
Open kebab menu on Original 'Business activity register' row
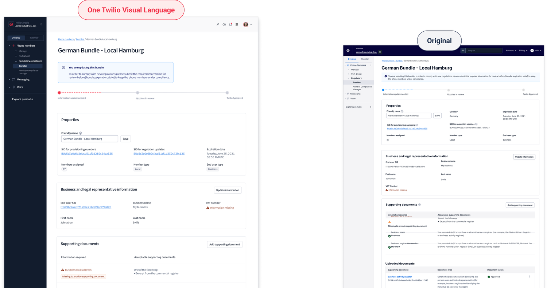[530, 277]
